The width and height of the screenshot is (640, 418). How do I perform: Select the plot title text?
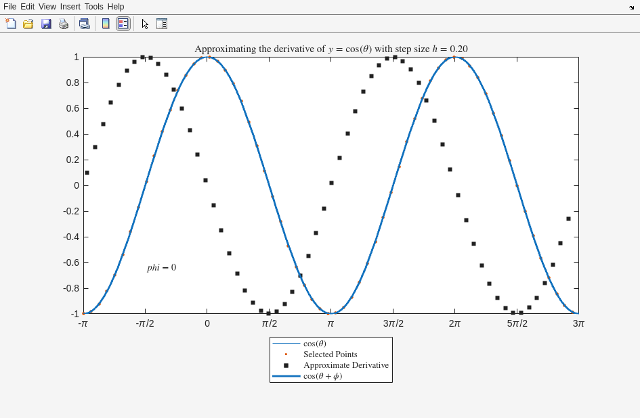pyautogui.click(x=330, y=49)
